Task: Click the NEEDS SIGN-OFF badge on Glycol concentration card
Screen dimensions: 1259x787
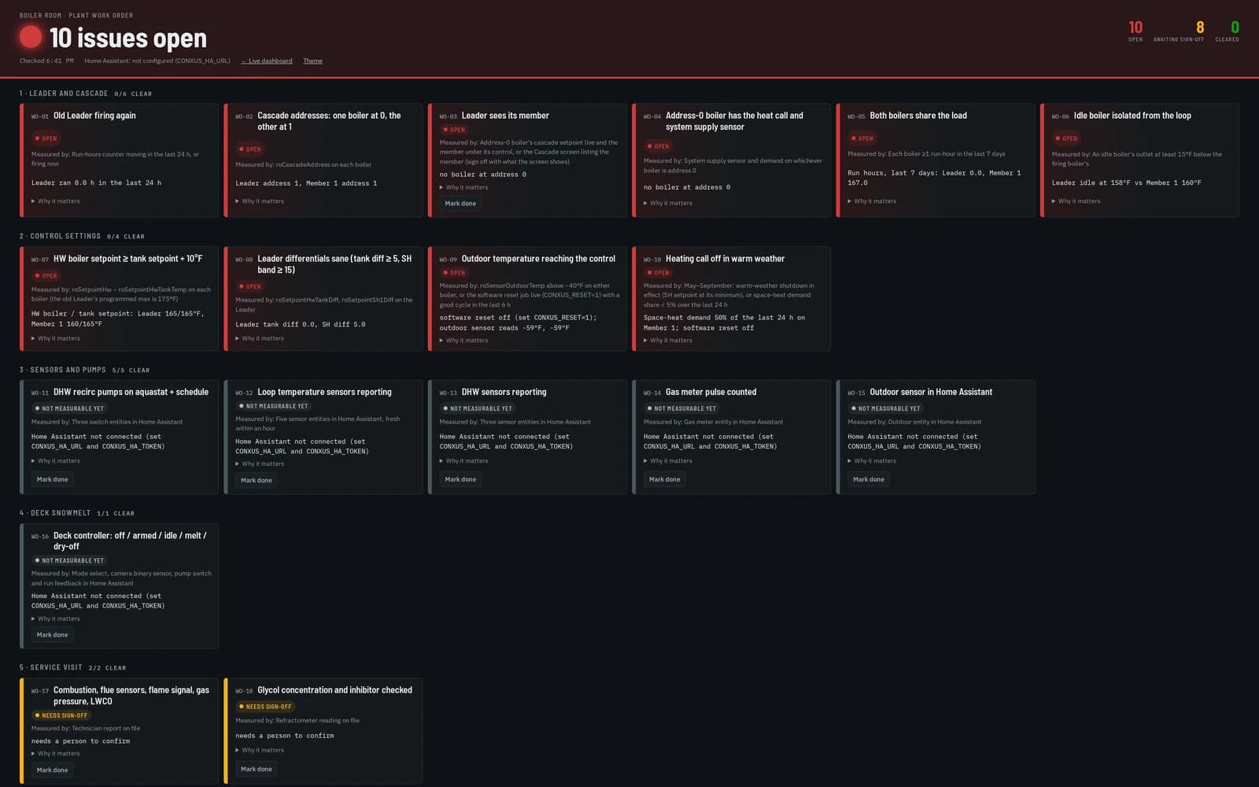Action: pyautogui.click(x=265, y=707)
